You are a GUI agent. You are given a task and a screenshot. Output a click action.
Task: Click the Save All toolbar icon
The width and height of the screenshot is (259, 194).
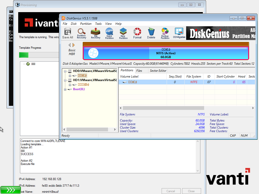coord(68,33)
